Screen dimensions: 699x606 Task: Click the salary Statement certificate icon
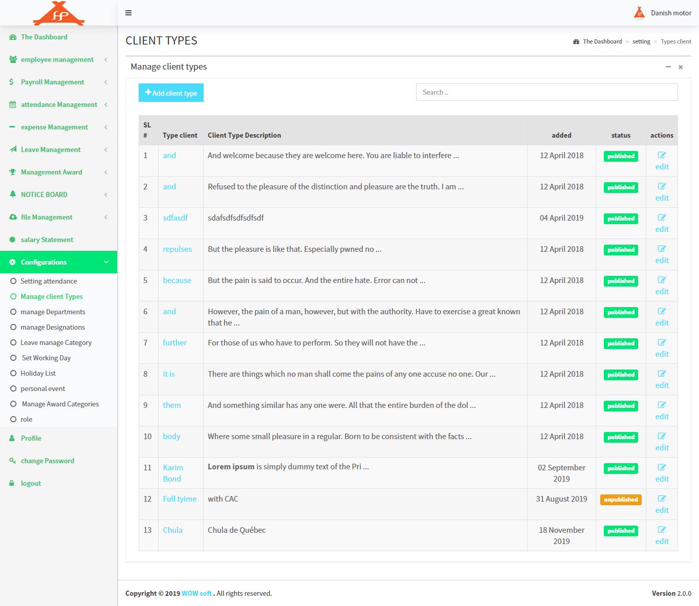pyautogui.click(x=13, y=240)
